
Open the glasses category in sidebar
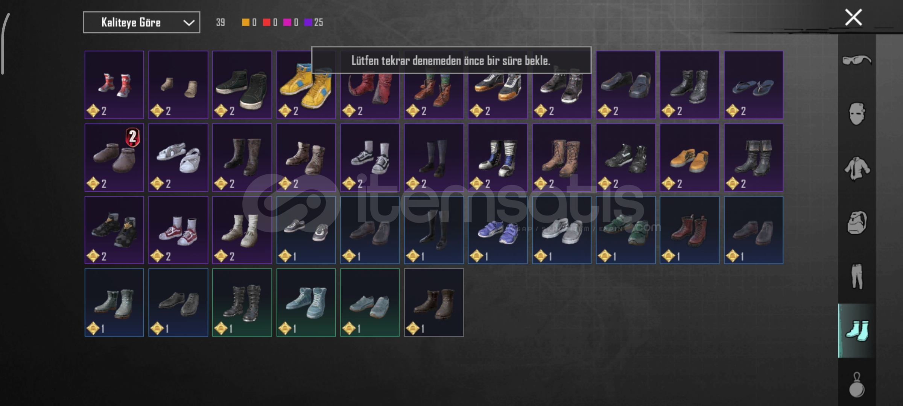tap(857, 60)
